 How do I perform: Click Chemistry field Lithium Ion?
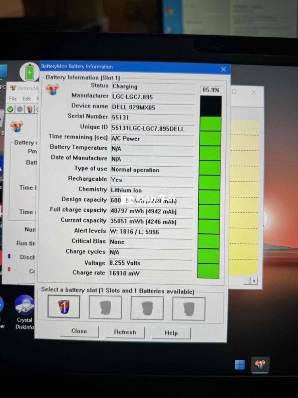(152, 190)
